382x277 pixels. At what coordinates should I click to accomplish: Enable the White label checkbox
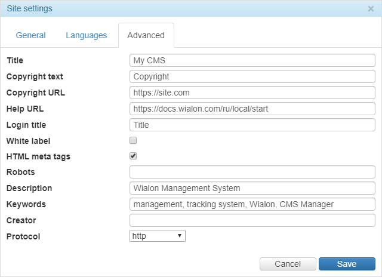(133, 140)
